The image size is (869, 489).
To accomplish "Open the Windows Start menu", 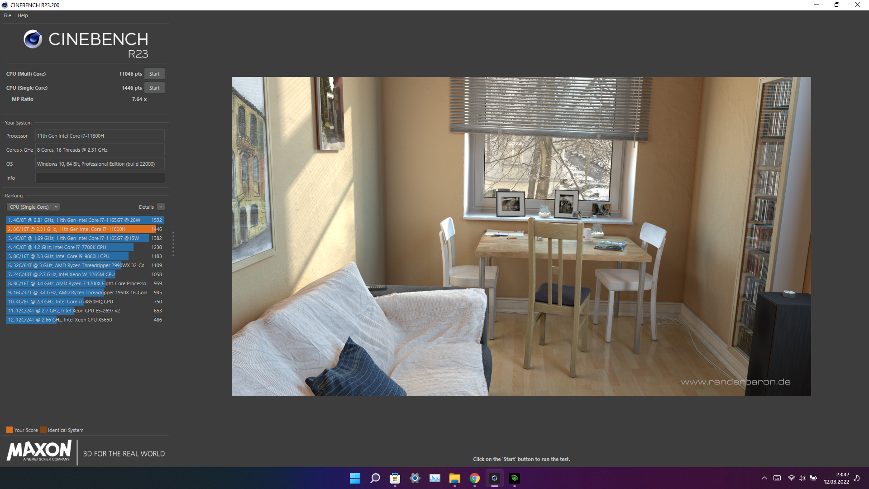I will 355,478.
